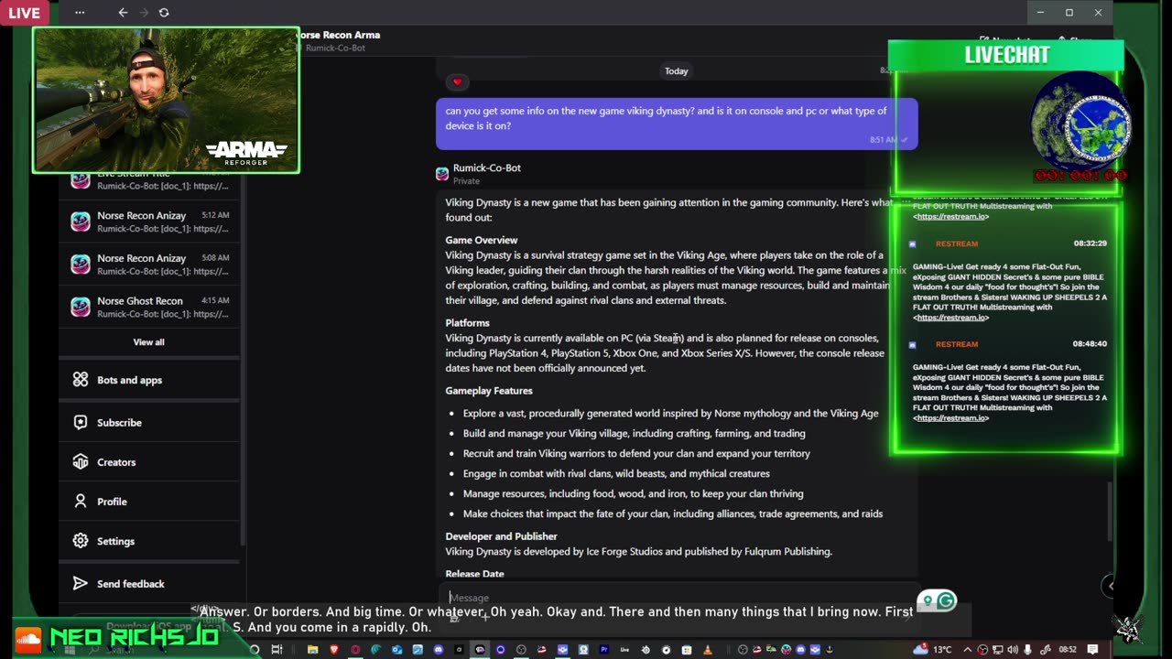Click Send feedback in sidebar
This screenshot has height=659, width=1172.
pyautogui.click(x=149, y=584)
